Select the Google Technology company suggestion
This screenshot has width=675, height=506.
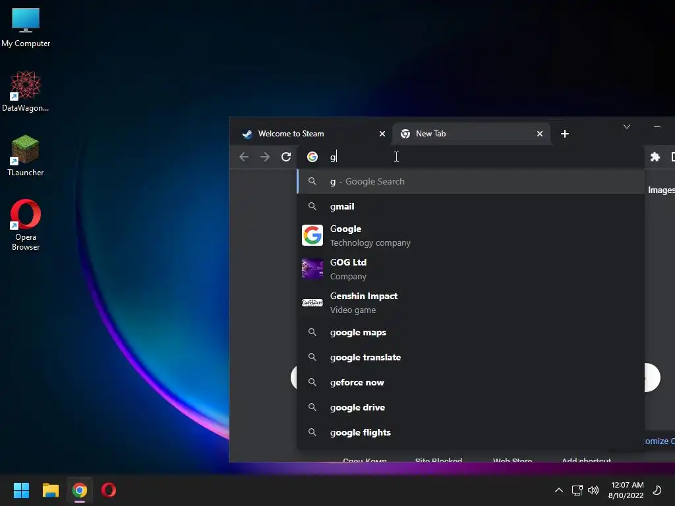tap(471, 235)
